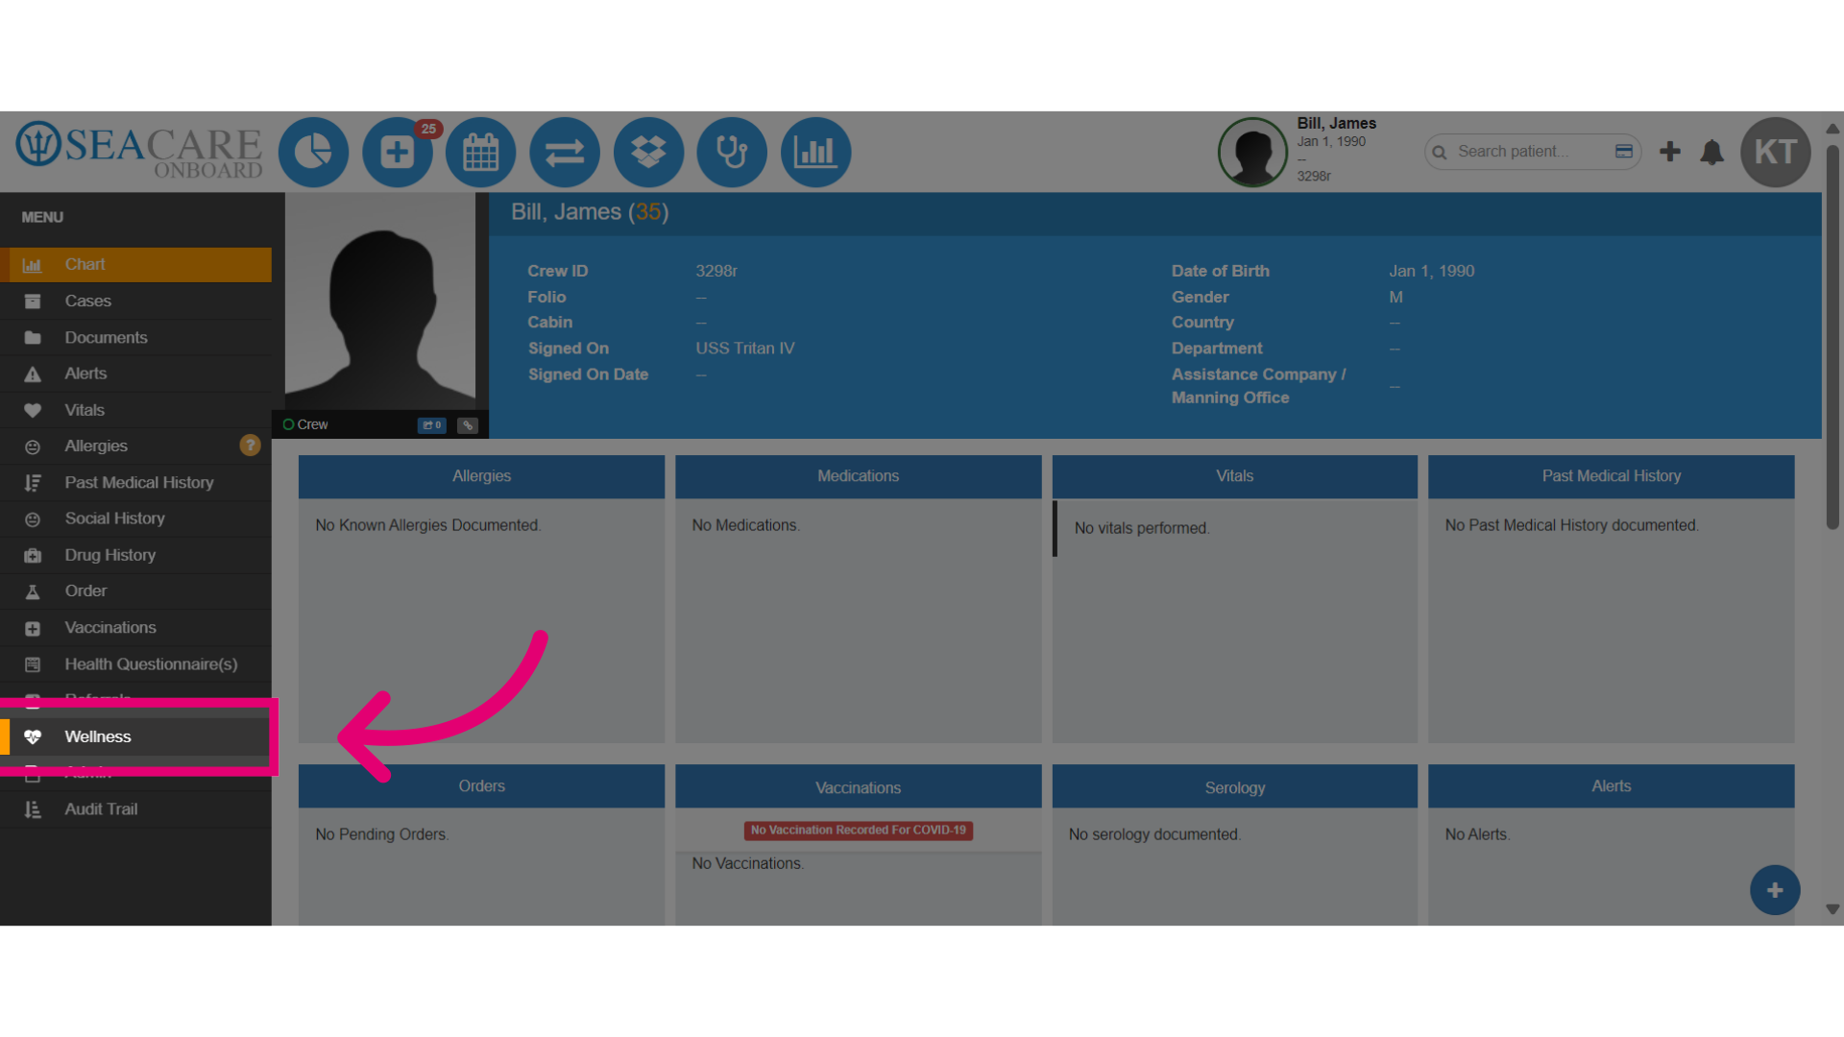Click the Allergies question mark badge

(x=250, y=446)
